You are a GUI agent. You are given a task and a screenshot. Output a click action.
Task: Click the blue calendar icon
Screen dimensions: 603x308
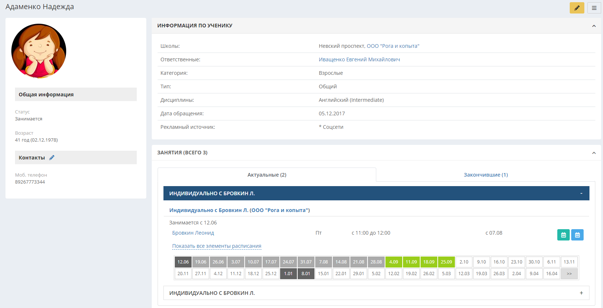pos(577,235)
